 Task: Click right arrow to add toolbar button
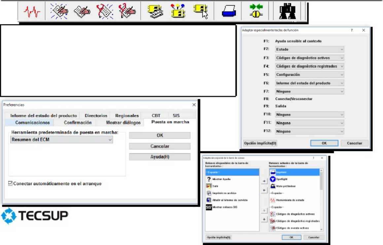click(x=264, y=181)
